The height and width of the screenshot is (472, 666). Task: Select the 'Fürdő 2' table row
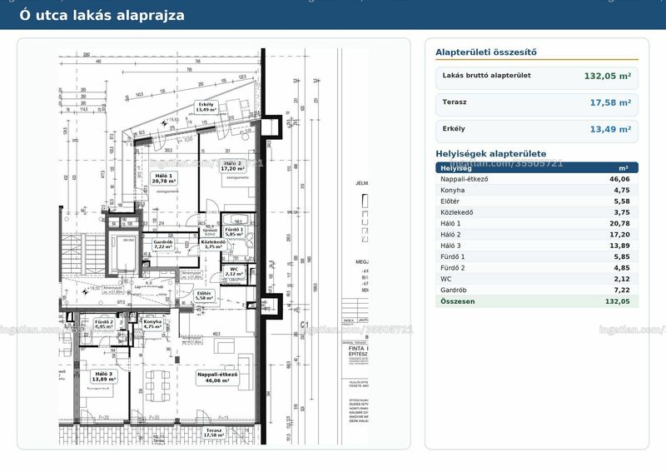(537, 268)
